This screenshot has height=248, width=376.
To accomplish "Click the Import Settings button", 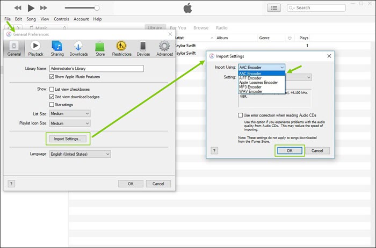I will (x=68, y=138).
